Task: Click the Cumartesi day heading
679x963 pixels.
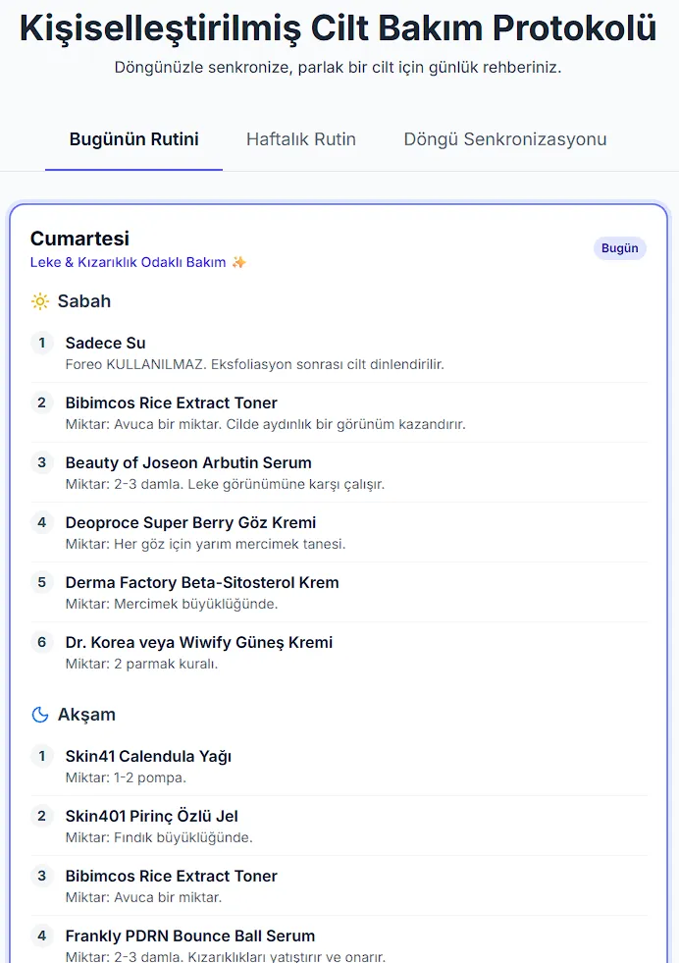Action: pyautogui.click(x=79, y=239)
